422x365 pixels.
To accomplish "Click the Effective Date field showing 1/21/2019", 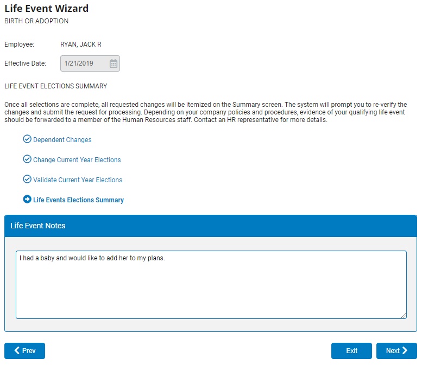I will (81, 63).
